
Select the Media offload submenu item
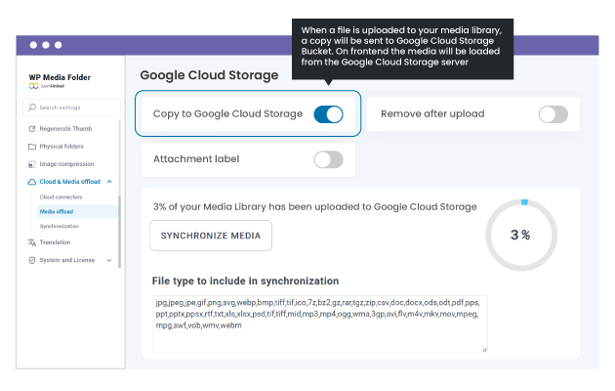coord(56,211)
